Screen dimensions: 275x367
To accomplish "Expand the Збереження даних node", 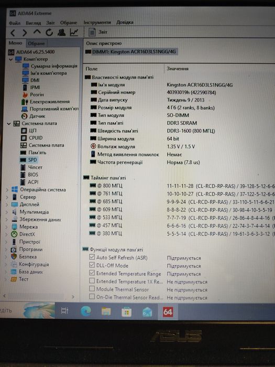I will [x=7, y=220].
